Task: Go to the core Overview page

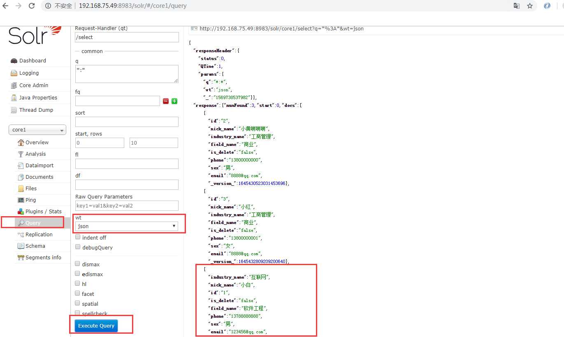Action: click(37, 143)
